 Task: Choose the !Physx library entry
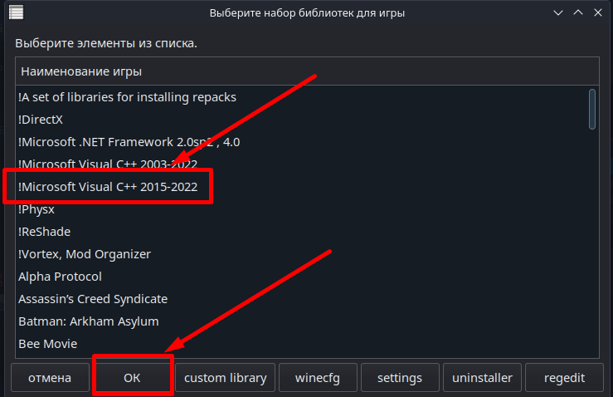click(36, 209)
